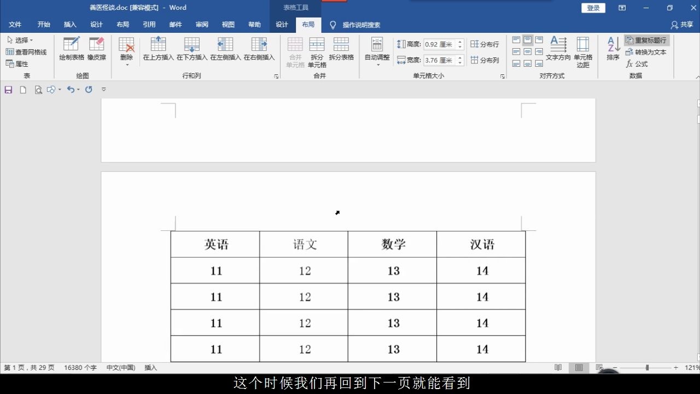Click the 高度 height input field
This screenshot has width=700, height=394.
pyautogui.click(x=440, y=44)
